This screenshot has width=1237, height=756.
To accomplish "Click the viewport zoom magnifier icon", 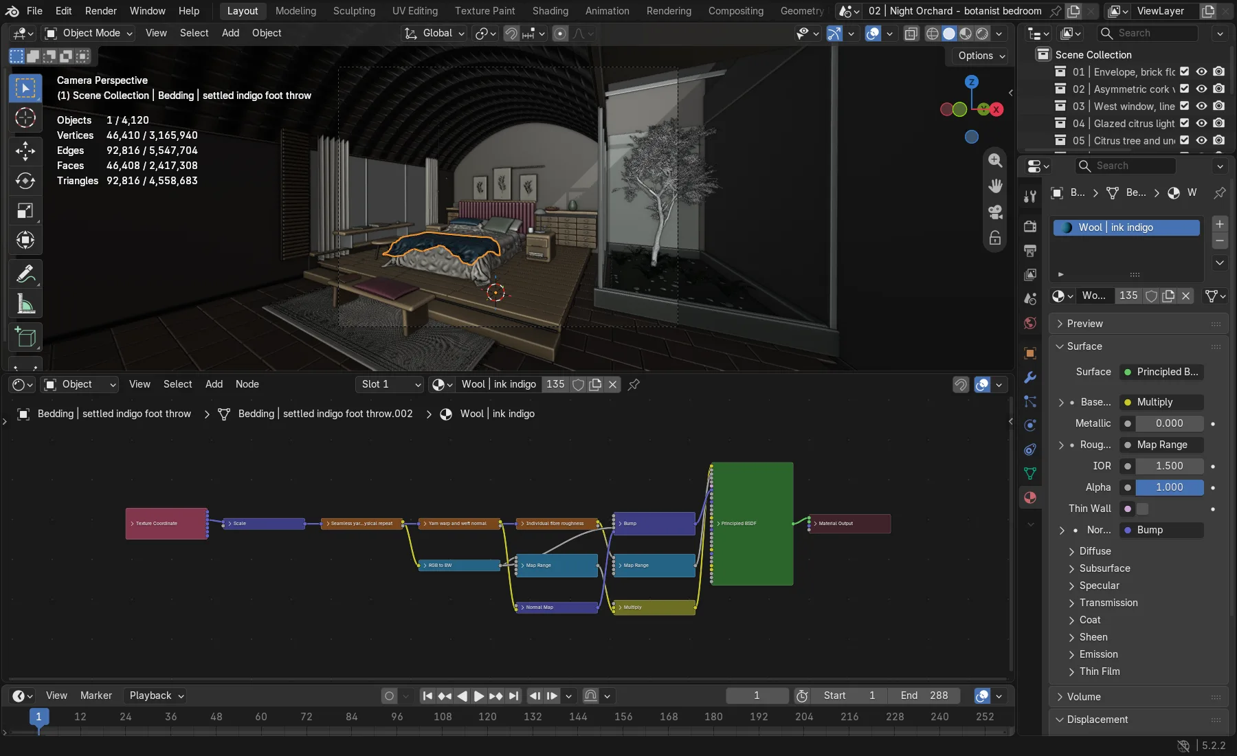I will (995, 160).
